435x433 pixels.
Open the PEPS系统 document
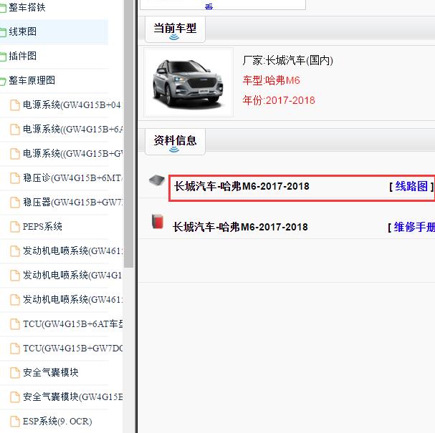click(42, 227)
